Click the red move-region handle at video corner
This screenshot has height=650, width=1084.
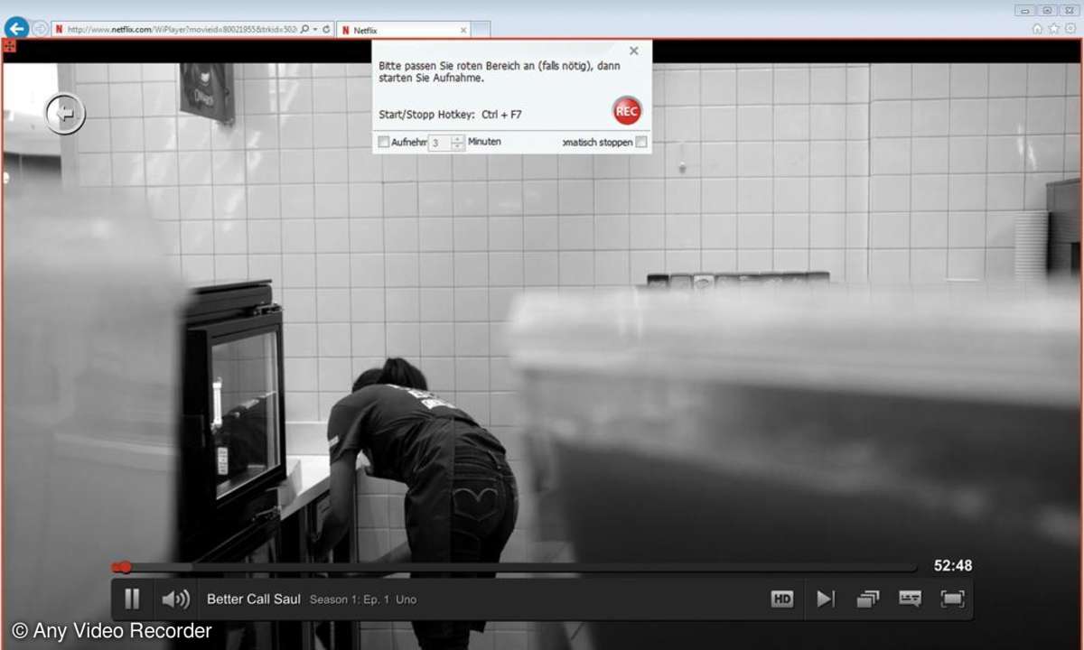click(x=9, y=45)
